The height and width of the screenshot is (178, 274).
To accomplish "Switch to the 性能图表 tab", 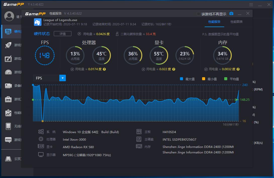I will (x=237, y=22).
